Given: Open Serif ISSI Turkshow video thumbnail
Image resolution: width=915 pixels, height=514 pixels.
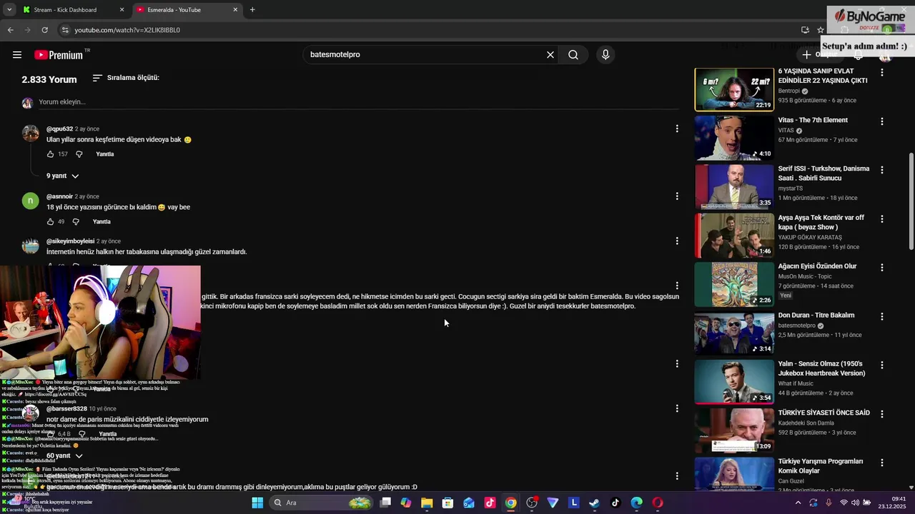Looking at the screenshot, I should (734, 186).
